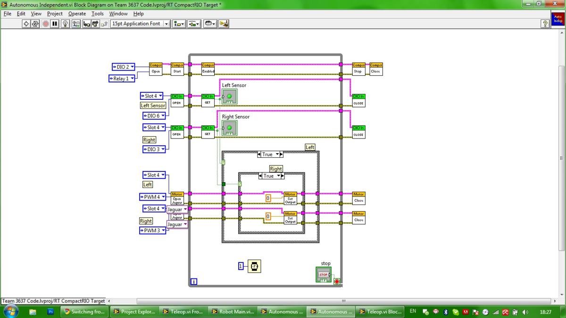
Task: Open the Project menu
Action: coord(55,14)
